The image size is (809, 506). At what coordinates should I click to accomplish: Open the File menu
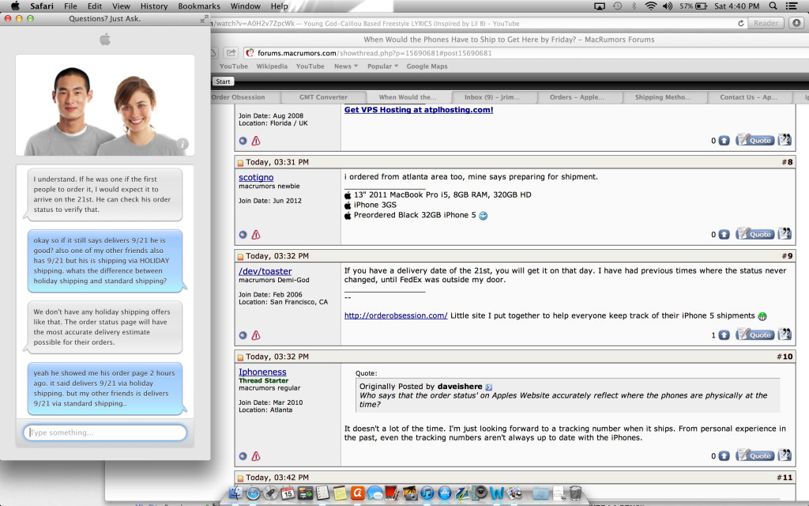[x=70, y=6]
